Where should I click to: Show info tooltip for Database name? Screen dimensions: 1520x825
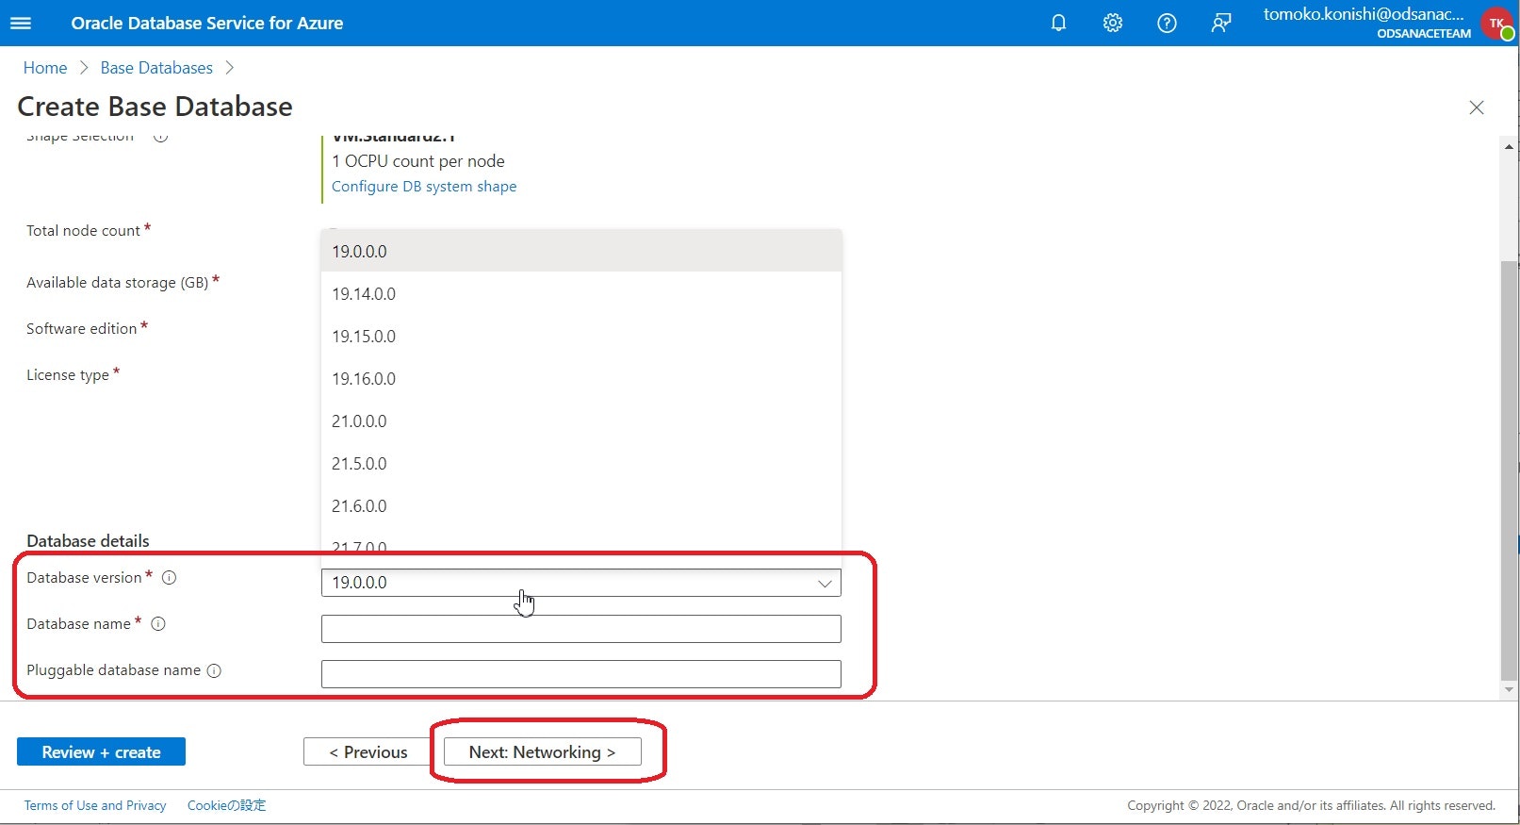pos(158,624)
